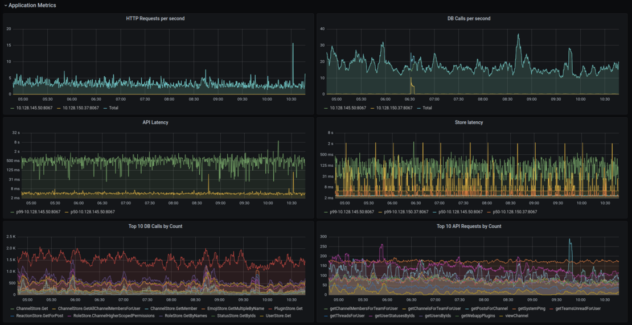This screenshot has width=632, height=325.
Task: Toggle p99-10.128.145.50:8067 in API Latency legend
Action: [39, 212]
